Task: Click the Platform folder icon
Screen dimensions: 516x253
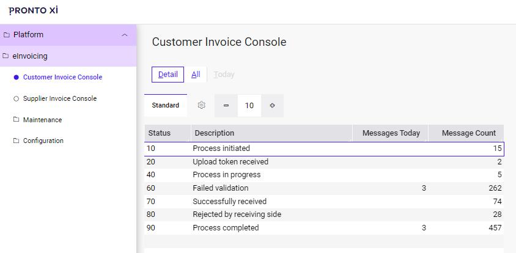Action: coord(7,35)
